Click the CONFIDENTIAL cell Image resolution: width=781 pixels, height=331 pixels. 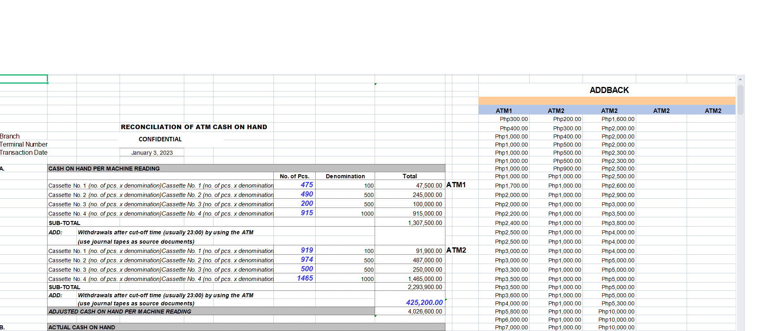click(160, 139)
